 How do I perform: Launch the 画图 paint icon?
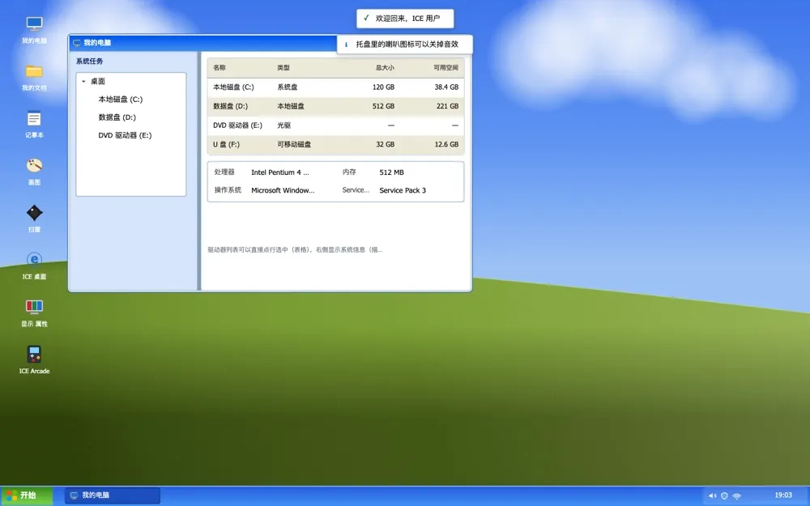(x=34, y=171)
